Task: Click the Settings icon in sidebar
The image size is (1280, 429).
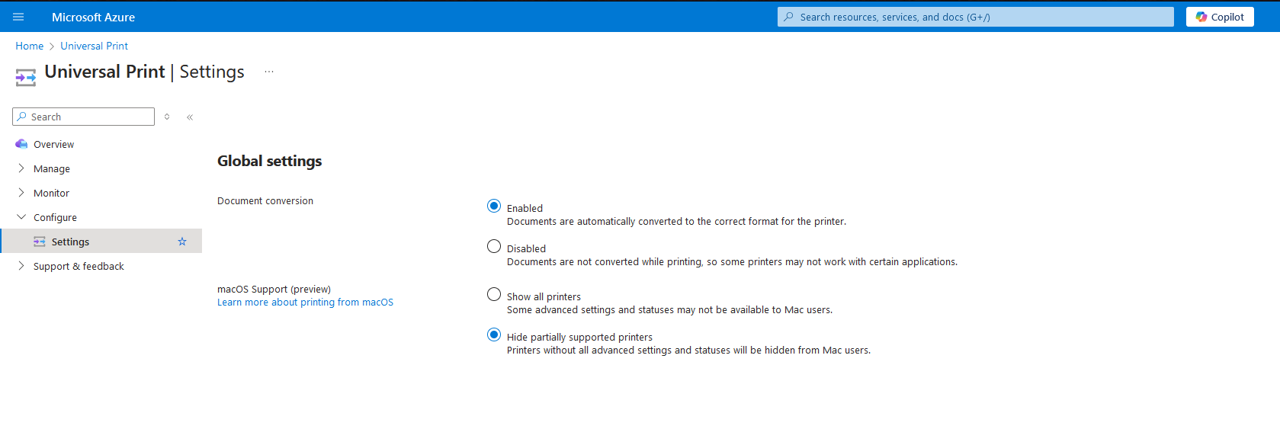Action: 40,242
